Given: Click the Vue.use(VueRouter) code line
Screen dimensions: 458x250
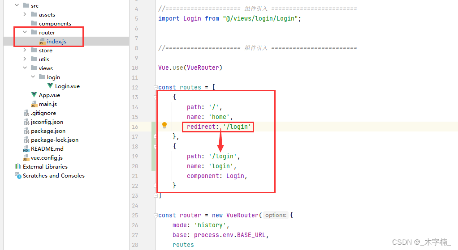Looking at the screenshot, I should 190,68.
